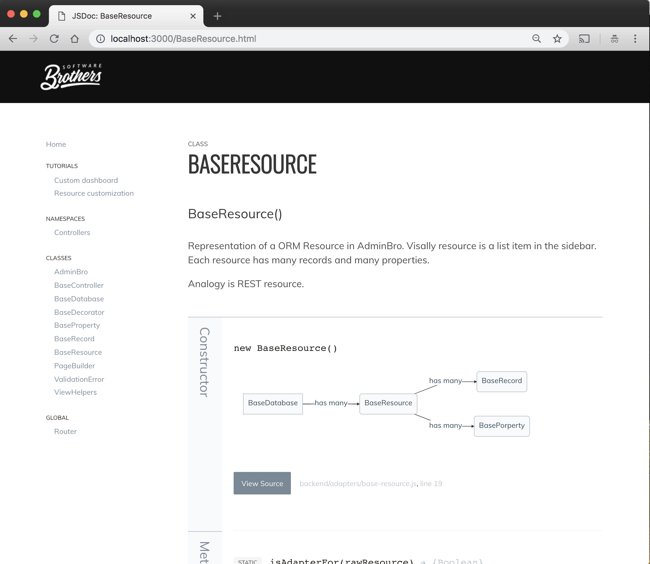Bookmark this page with the star icon
This screenshot has height=564, width=650.
point(557,39)
